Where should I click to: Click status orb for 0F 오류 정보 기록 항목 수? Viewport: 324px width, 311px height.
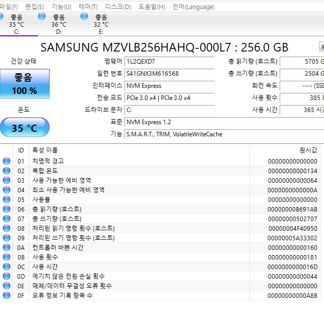pos(7,295)
